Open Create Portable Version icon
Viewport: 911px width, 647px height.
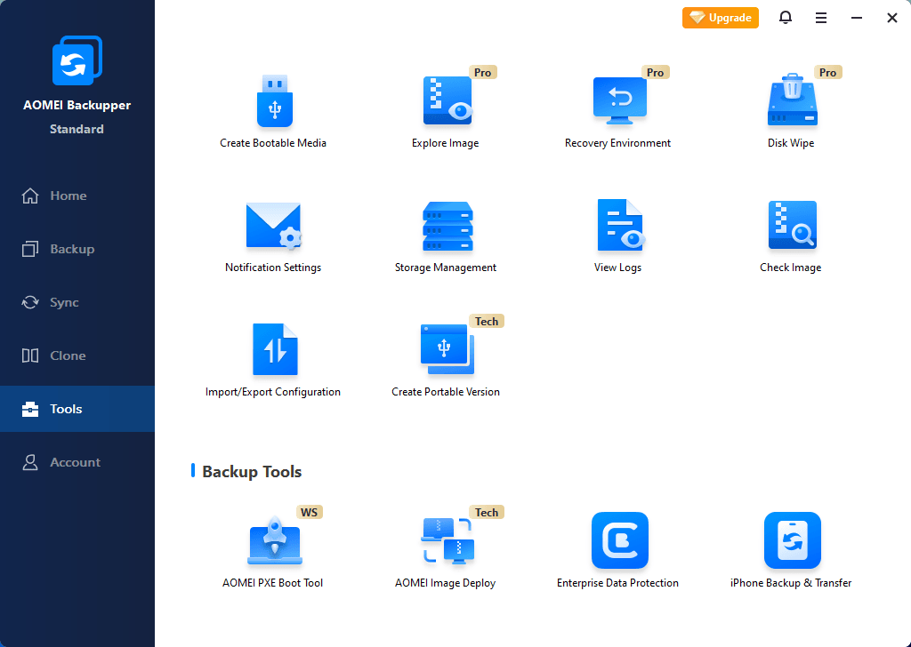447,349
